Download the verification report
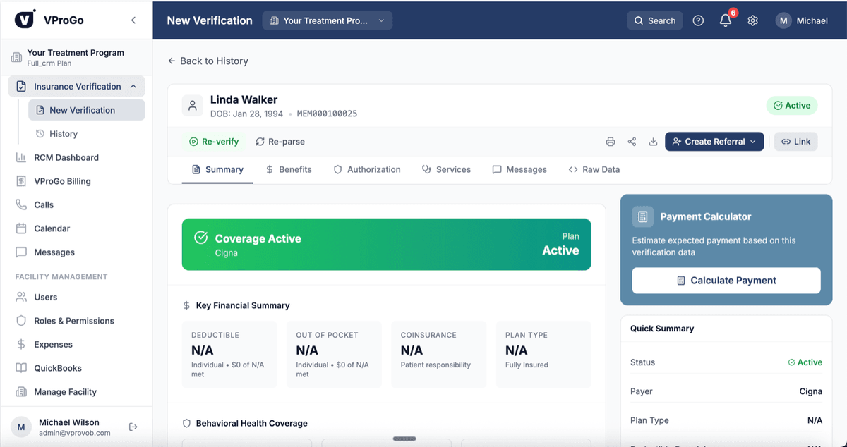847x447 pixels. click(x=653, y=142)
